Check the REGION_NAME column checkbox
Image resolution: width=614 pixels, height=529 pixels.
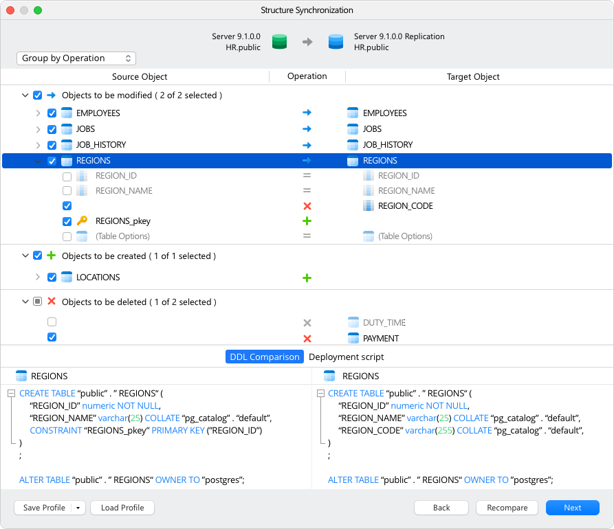(x=67, y=191)
